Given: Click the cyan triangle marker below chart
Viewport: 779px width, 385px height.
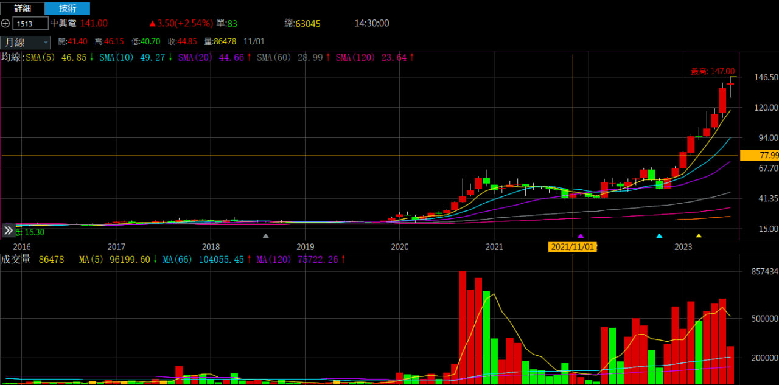Looking at the screenshot, I should coord(659,235).
